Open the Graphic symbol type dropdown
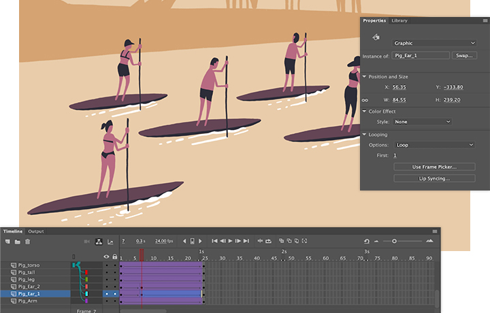This screenshot has width=490, height=313. pyautogui.click(x=434, y=43)
